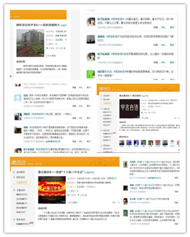Screen dimensions: 190x237
Task: Click the first commenter's avatar at top right
Action: pos(91,22)
